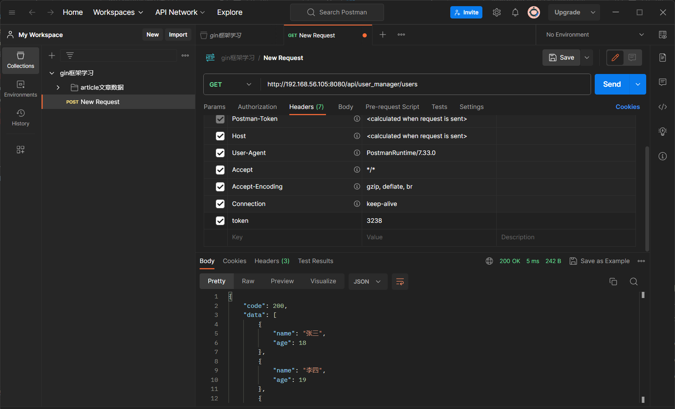Open the Workspaces dropdown
The width and height of the screenshot is (675, 409).
pos(118,12)
